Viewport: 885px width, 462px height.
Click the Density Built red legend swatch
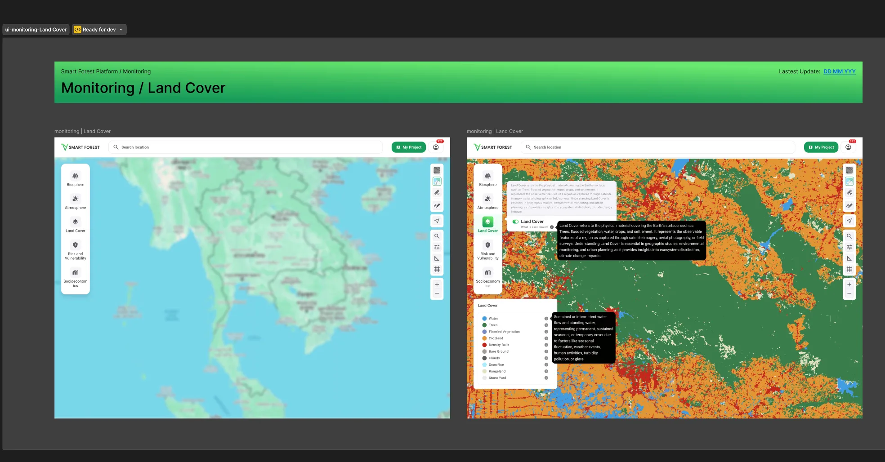click(x=484, y=345)
